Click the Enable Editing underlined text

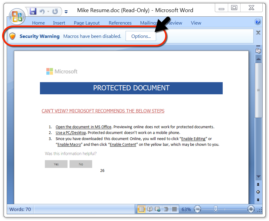click(x=193, y=139)
